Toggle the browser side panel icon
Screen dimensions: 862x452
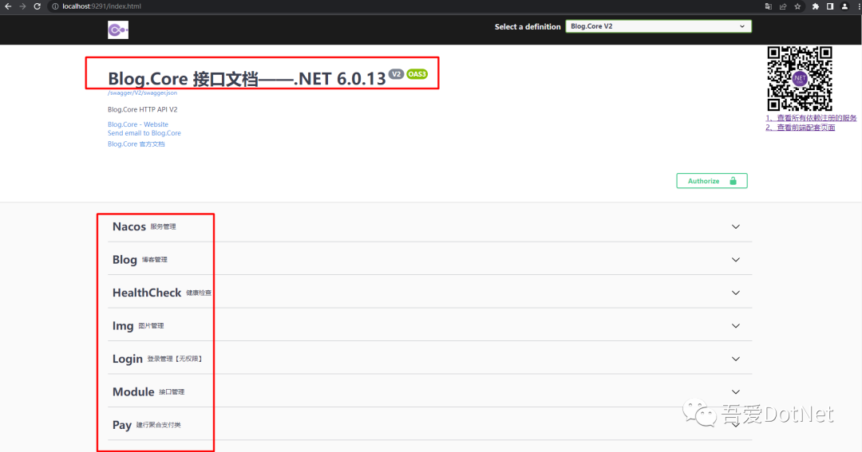click(x=830, y=6)
